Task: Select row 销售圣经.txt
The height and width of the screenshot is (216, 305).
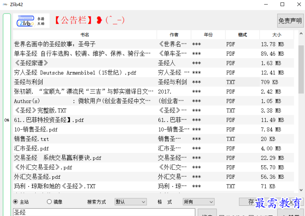Action: pos(154,139)
